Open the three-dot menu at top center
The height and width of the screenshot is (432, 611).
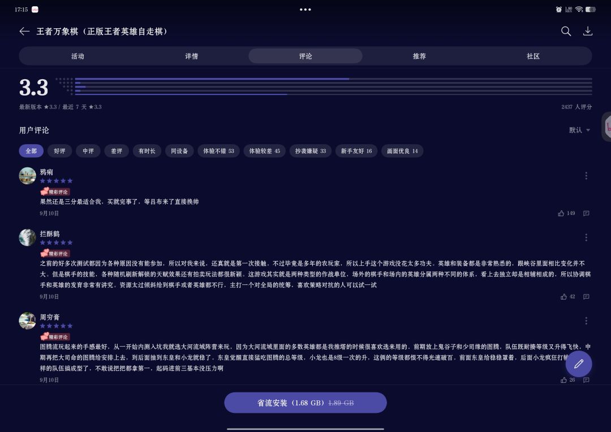(305, 10)
